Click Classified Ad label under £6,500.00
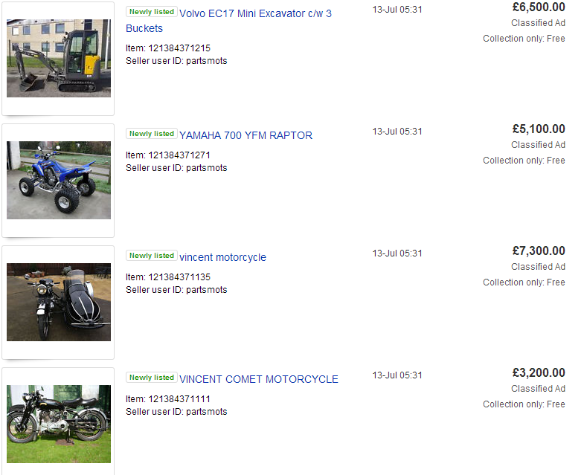 tap(538, 23)
